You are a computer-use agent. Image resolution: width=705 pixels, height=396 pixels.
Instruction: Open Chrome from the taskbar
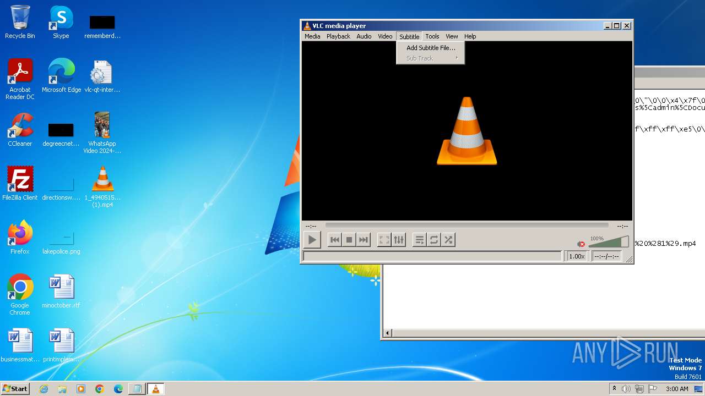(x=100, y=389)
